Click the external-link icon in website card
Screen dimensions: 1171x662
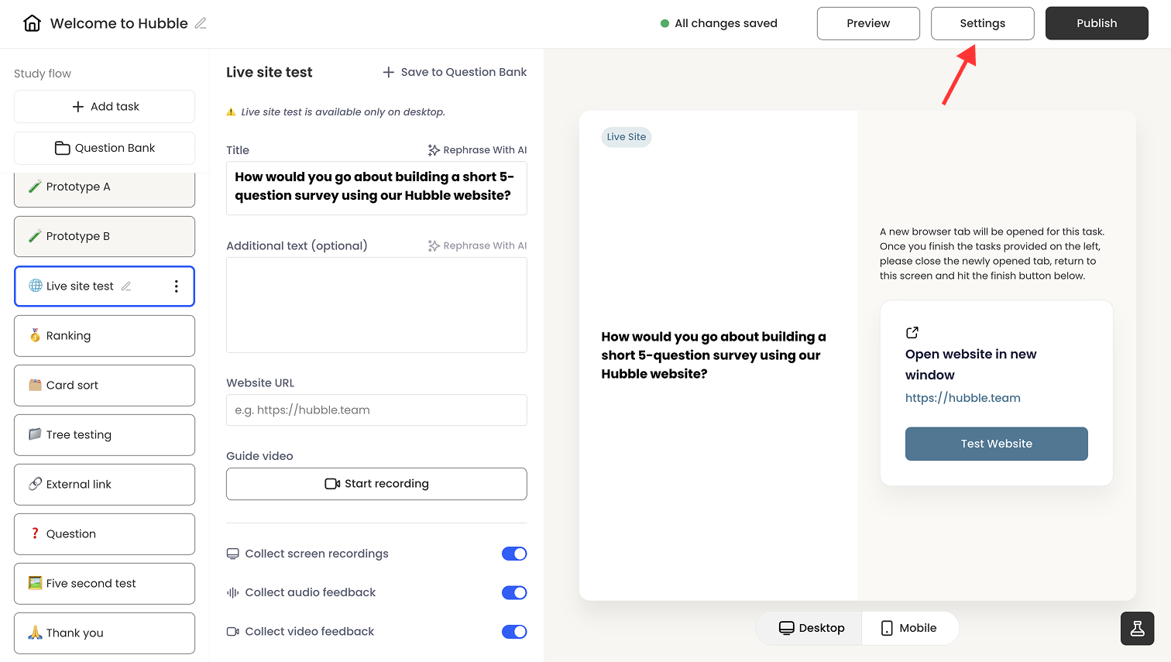pyautogui.click(x=912, y=332)
